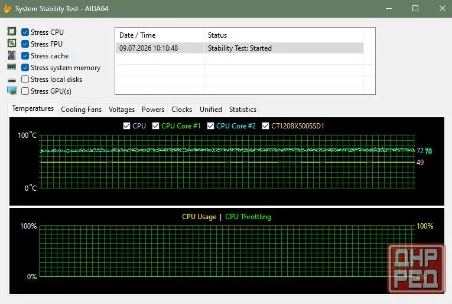Click the monitor icon beside Stress GPU(s)

coord(12,91)
